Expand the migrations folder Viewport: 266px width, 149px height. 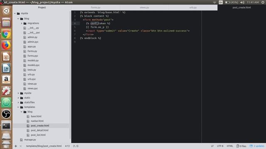(x=22, y=23)
